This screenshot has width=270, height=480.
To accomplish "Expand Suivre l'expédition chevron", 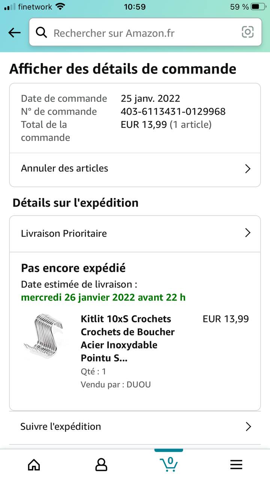I will [248, 426].
